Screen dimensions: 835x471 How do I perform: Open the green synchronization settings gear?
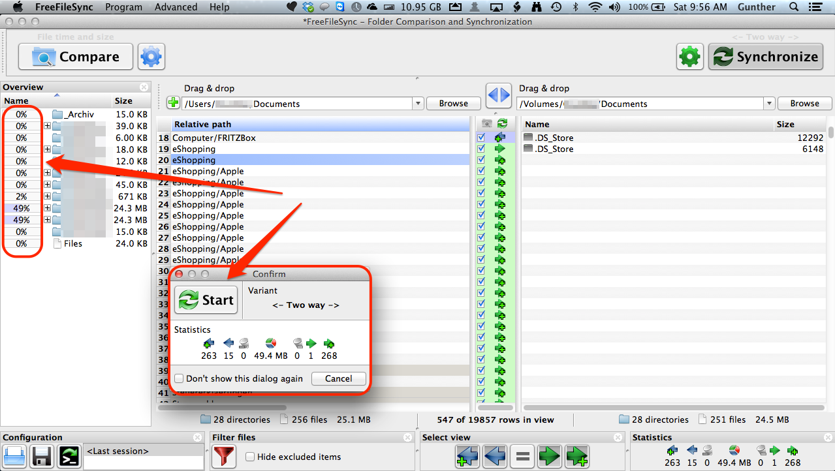(x=689, y=57)
